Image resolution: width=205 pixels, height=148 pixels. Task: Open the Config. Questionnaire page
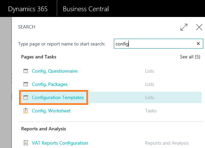[x=55, y=71]
